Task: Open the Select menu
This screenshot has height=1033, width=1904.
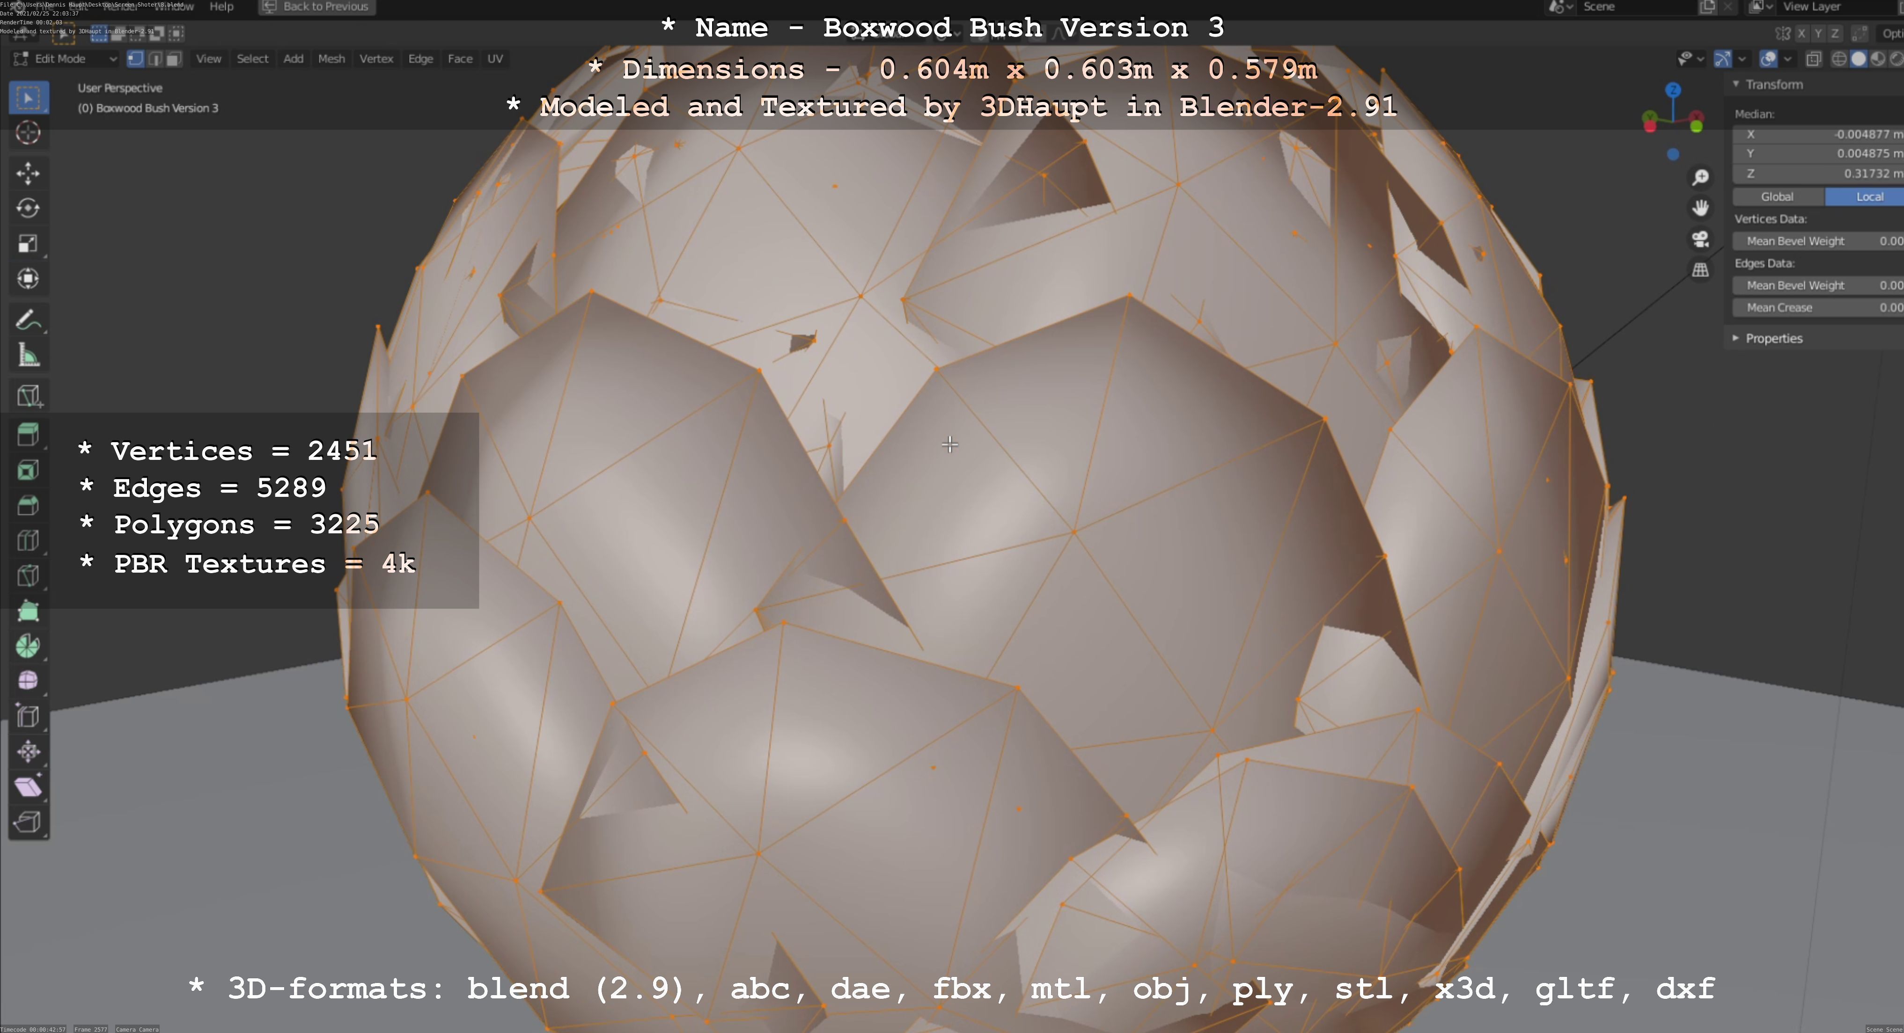Action: click(253, 59)
